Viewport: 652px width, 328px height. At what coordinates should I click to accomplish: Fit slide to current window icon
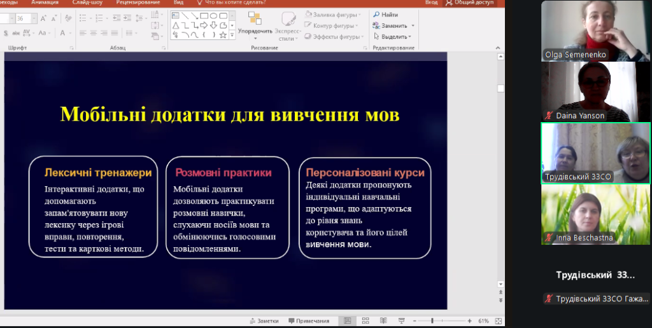[x=496, y=321]
